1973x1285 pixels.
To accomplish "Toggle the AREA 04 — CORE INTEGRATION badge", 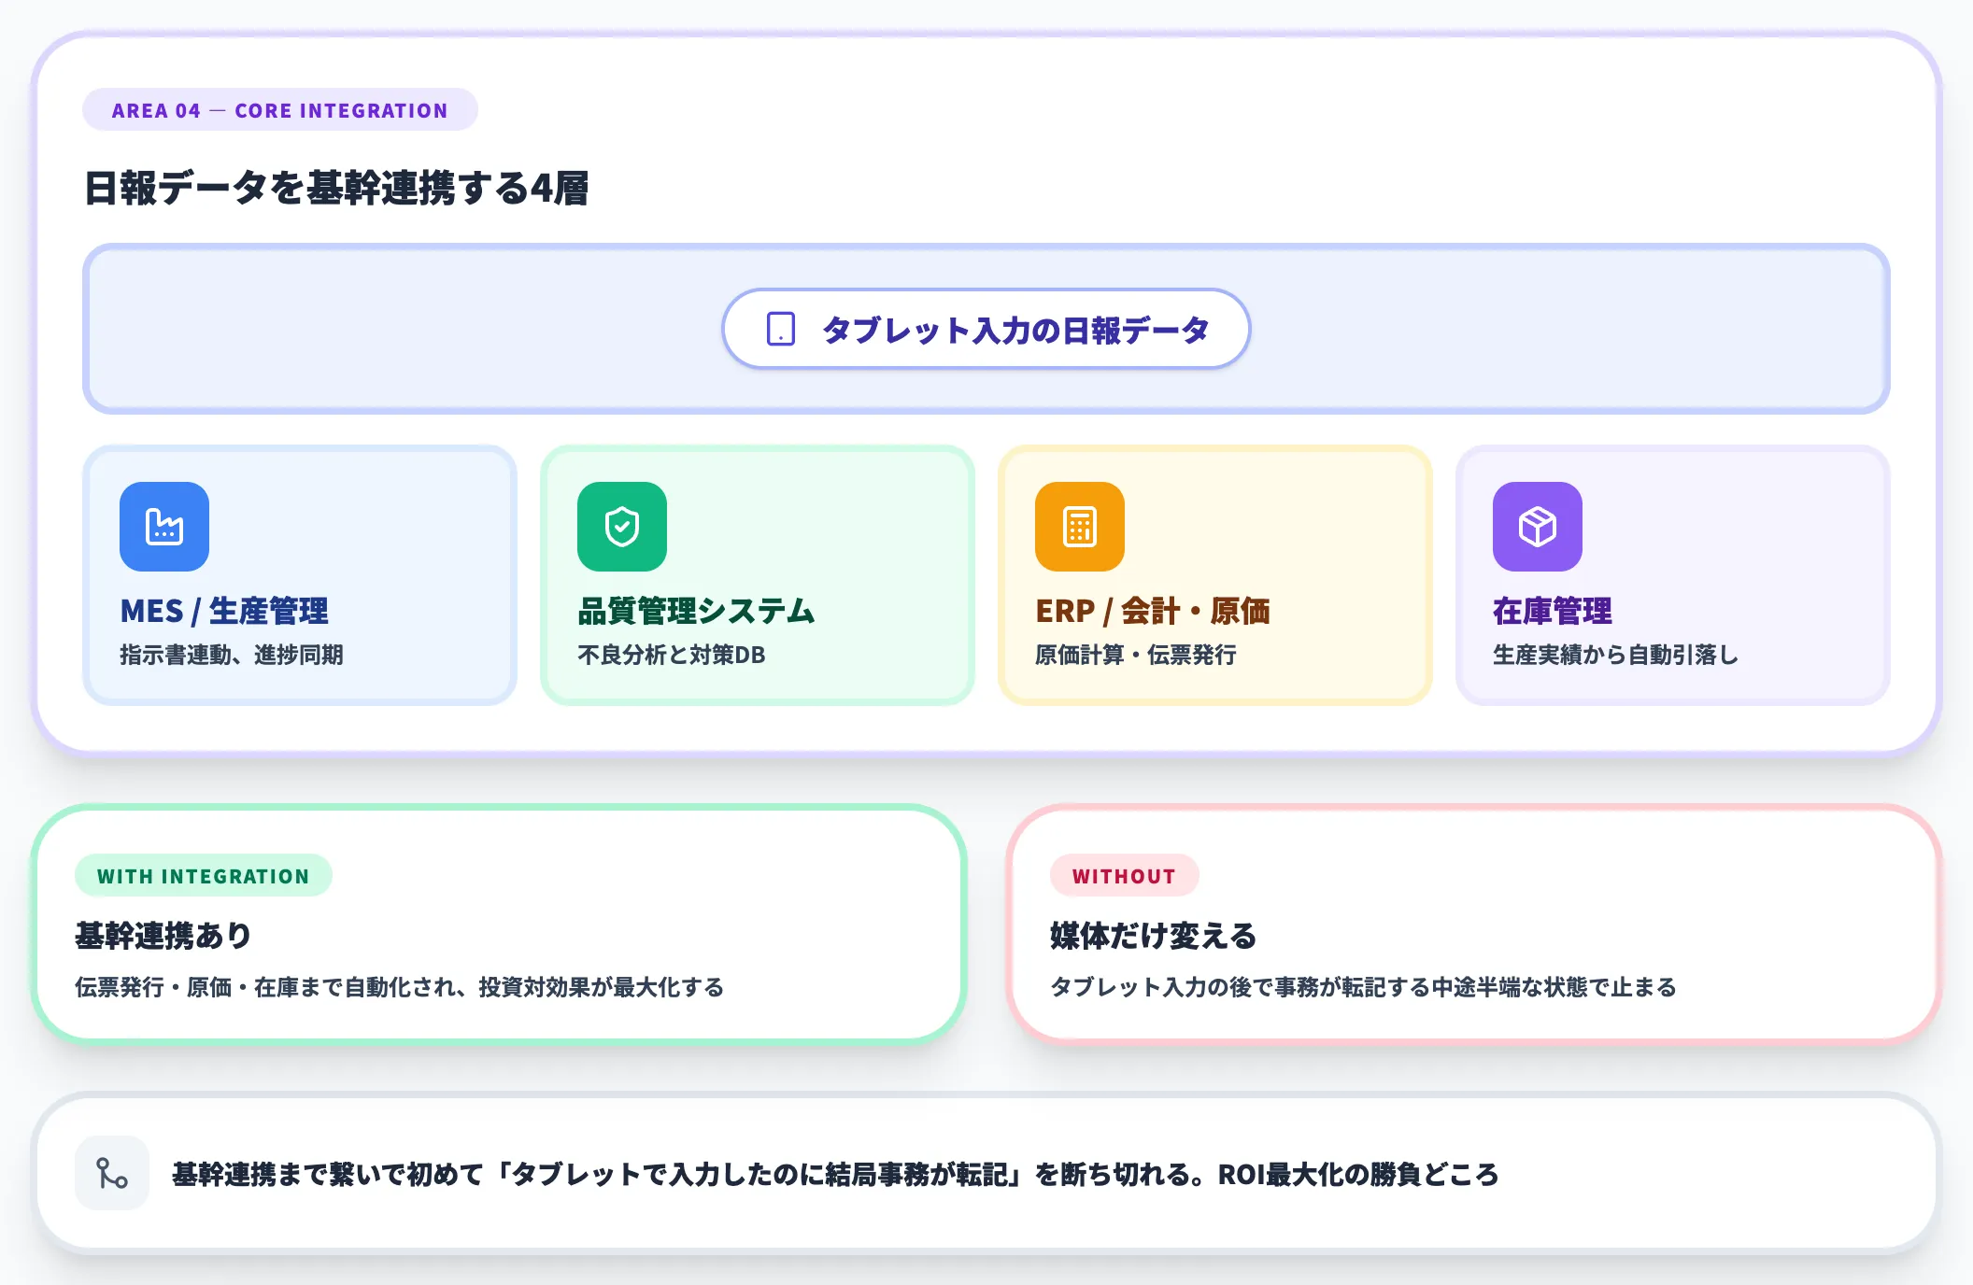I will point(279,109).
